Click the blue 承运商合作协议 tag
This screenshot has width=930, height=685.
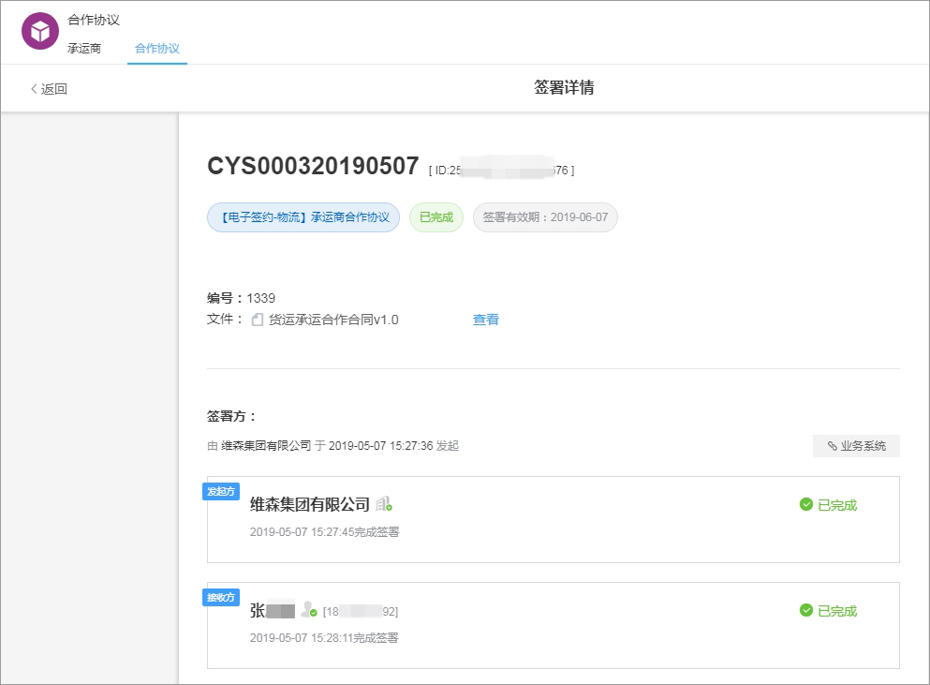point(303,216)
